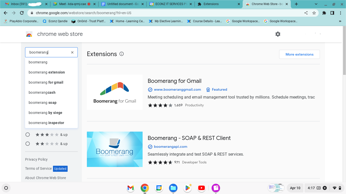This screenshot has height=194, width=346.
Task: Open the Chrome three-dot menu
Action: pos(340,13)
